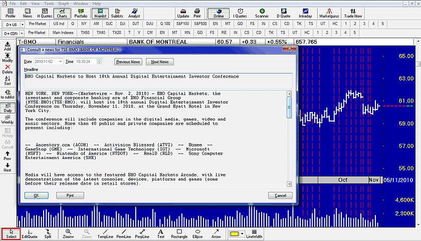This screenshot has height=241, width=421.
Task: Open the Portfolio toolbar icon
Action: 81,13
